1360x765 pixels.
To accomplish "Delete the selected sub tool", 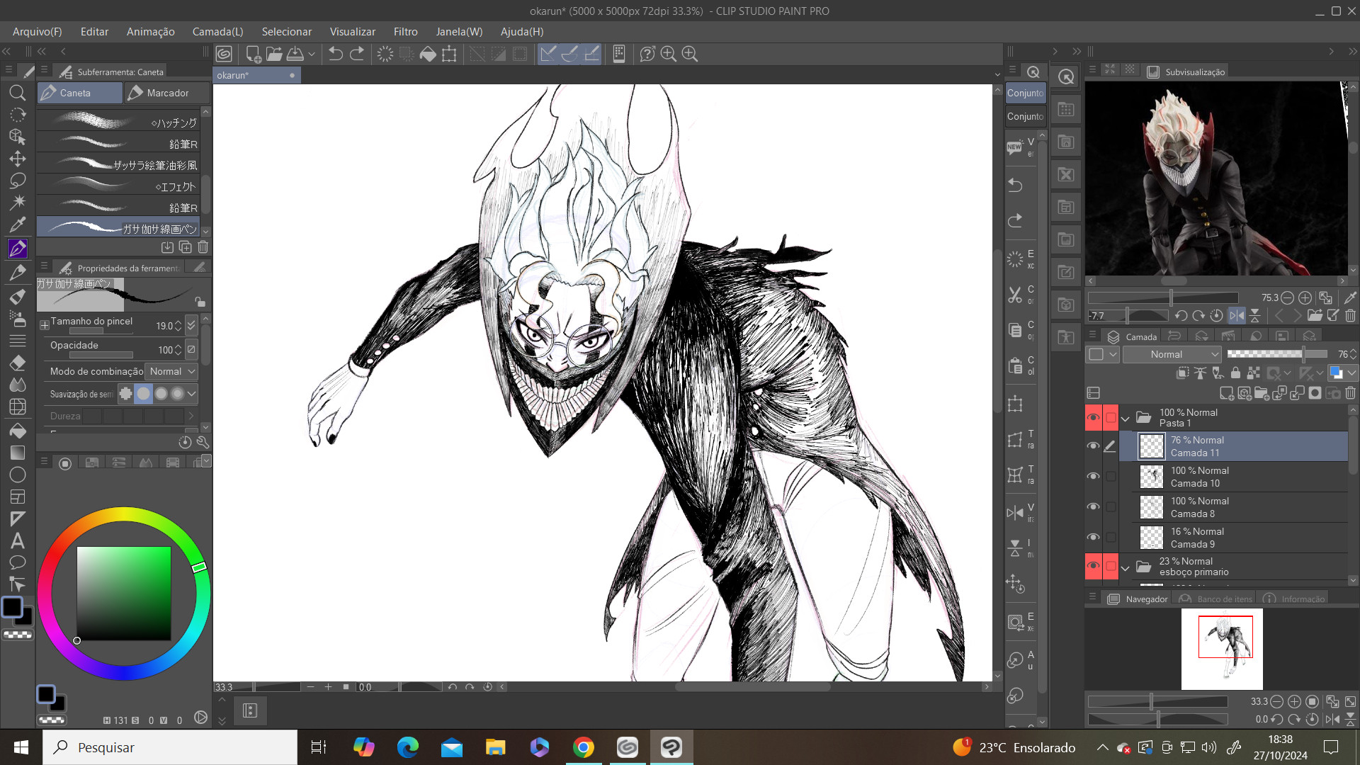I will click(203, 247).
